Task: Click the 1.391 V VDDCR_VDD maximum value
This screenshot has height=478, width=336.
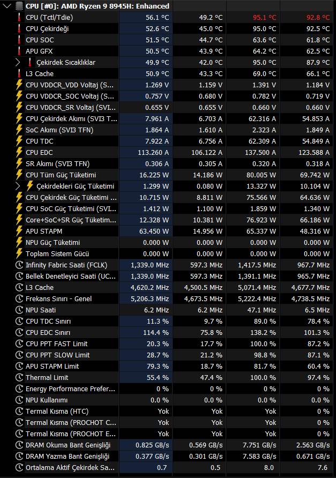Action: point(264,85)
